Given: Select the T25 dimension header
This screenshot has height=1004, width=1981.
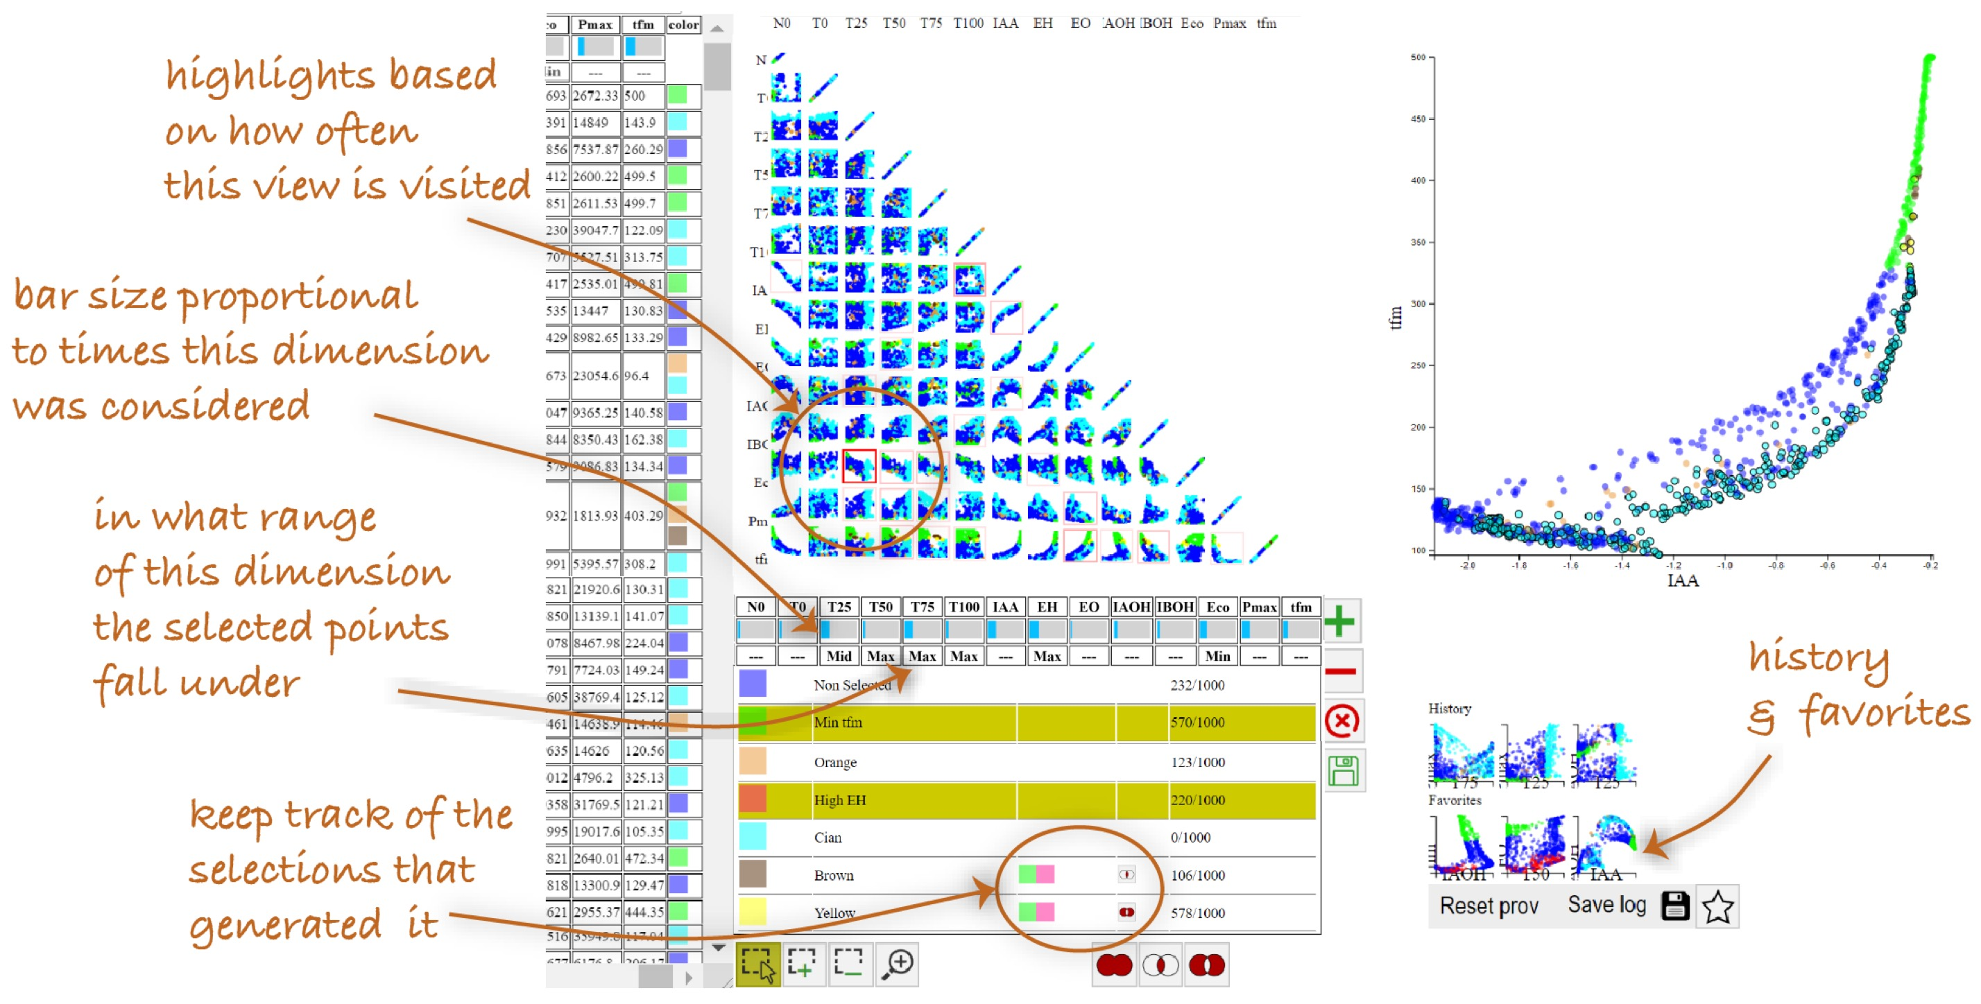Looking at the screenshot, I should tap(839, 607).
